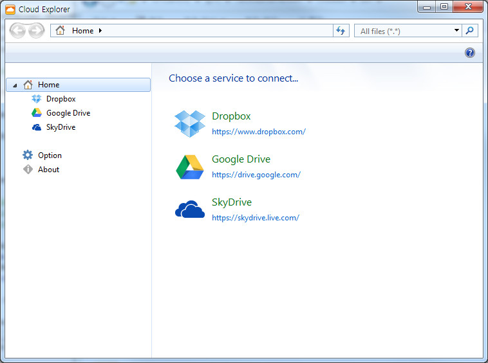This screenshot has width=488, height=363.
Task: Open the https://skydrive.live.com/ link
Action: [256, 218]
